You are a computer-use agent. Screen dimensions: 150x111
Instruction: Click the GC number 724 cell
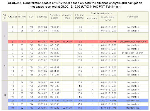(x=31, y=86)
